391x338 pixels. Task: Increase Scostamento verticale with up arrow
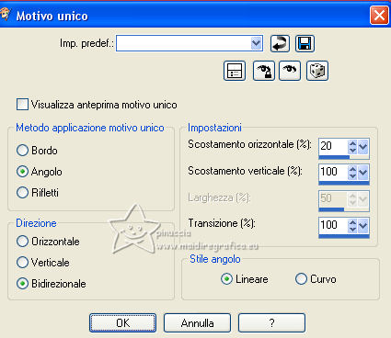pos(352,169)
